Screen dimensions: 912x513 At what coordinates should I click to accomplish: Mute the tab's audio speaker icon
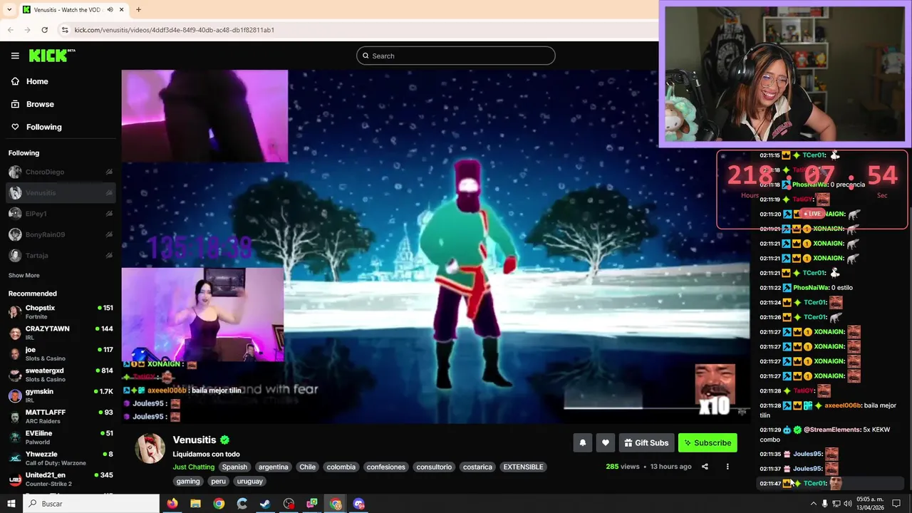pyautogui.click(x=110, y=10)
